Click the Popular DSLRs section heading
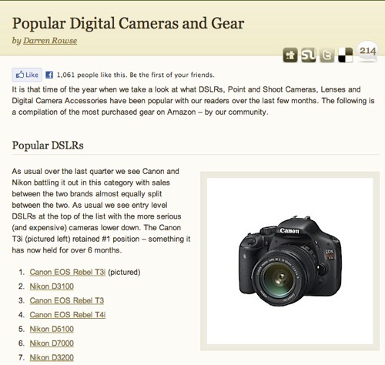Screen dimensions: 385x365 pos(48,146)
